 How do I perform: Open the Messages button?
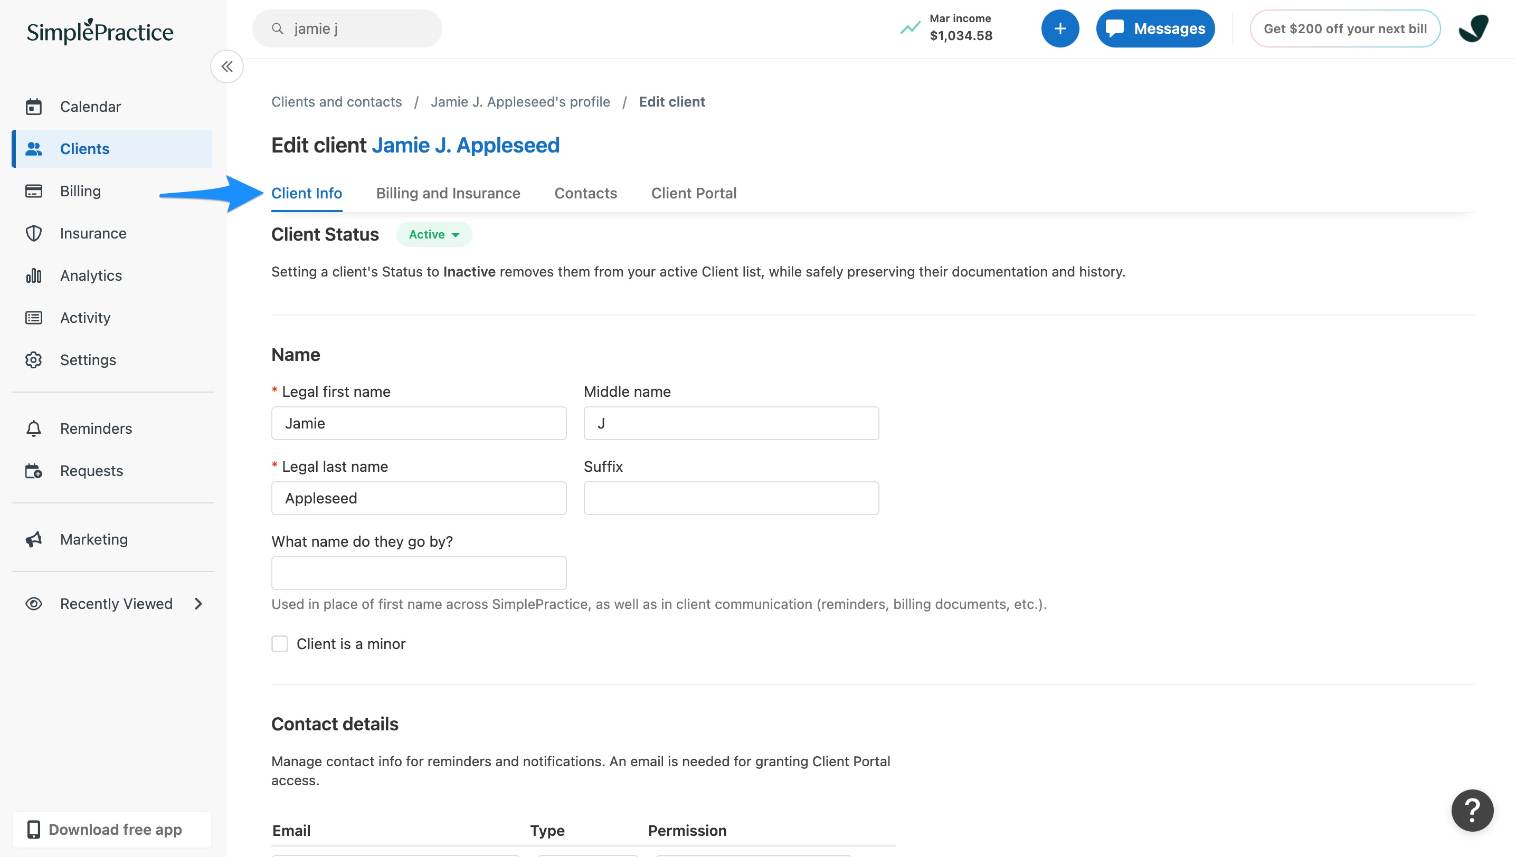(x=1155, y=28)
